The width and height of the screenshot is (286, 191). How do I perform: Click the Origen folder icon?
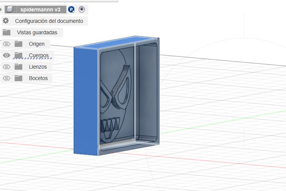[x=18, y=44]
